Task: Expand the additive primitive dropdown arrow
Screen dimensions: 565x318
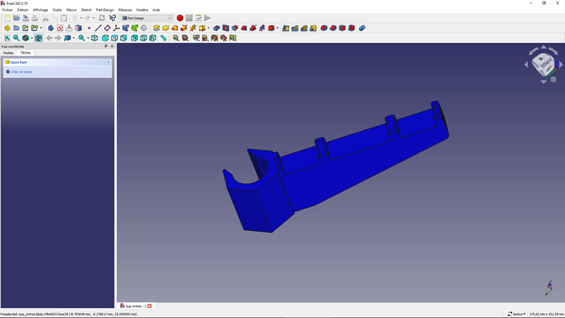Action: [208, 28]
